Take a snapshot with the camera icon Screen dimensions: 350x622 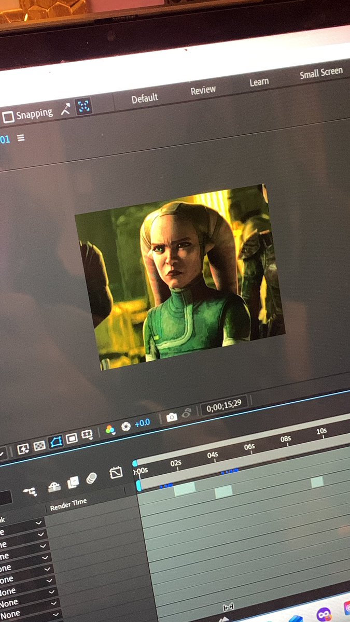click(172, 417)
